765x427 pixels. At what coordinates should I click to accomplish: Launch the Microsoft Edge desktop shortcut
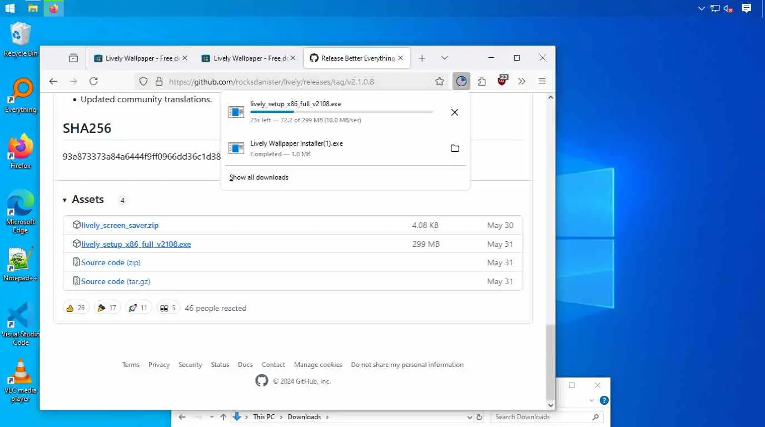point(21,211)
